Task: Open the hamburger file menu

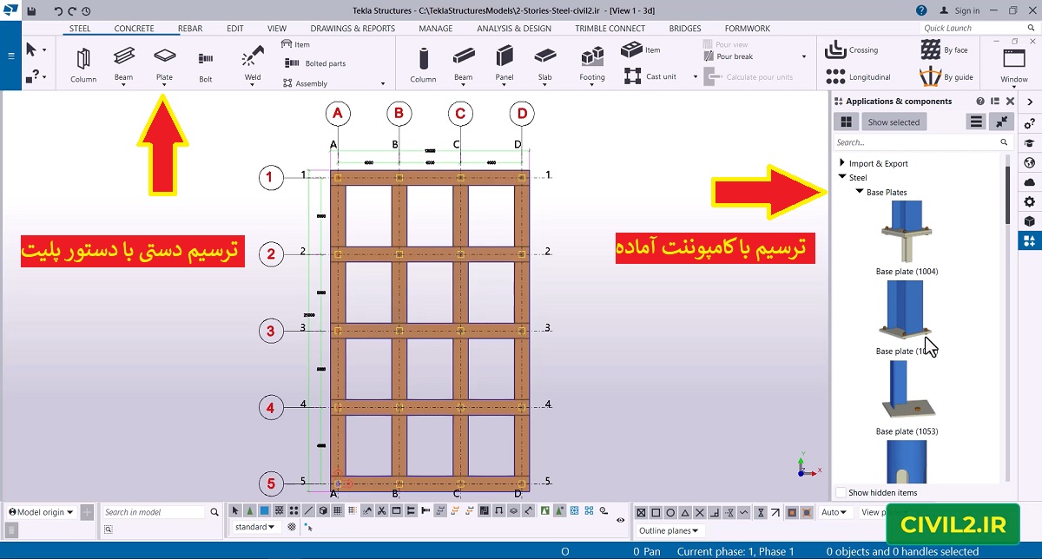Action: (11, 56)
